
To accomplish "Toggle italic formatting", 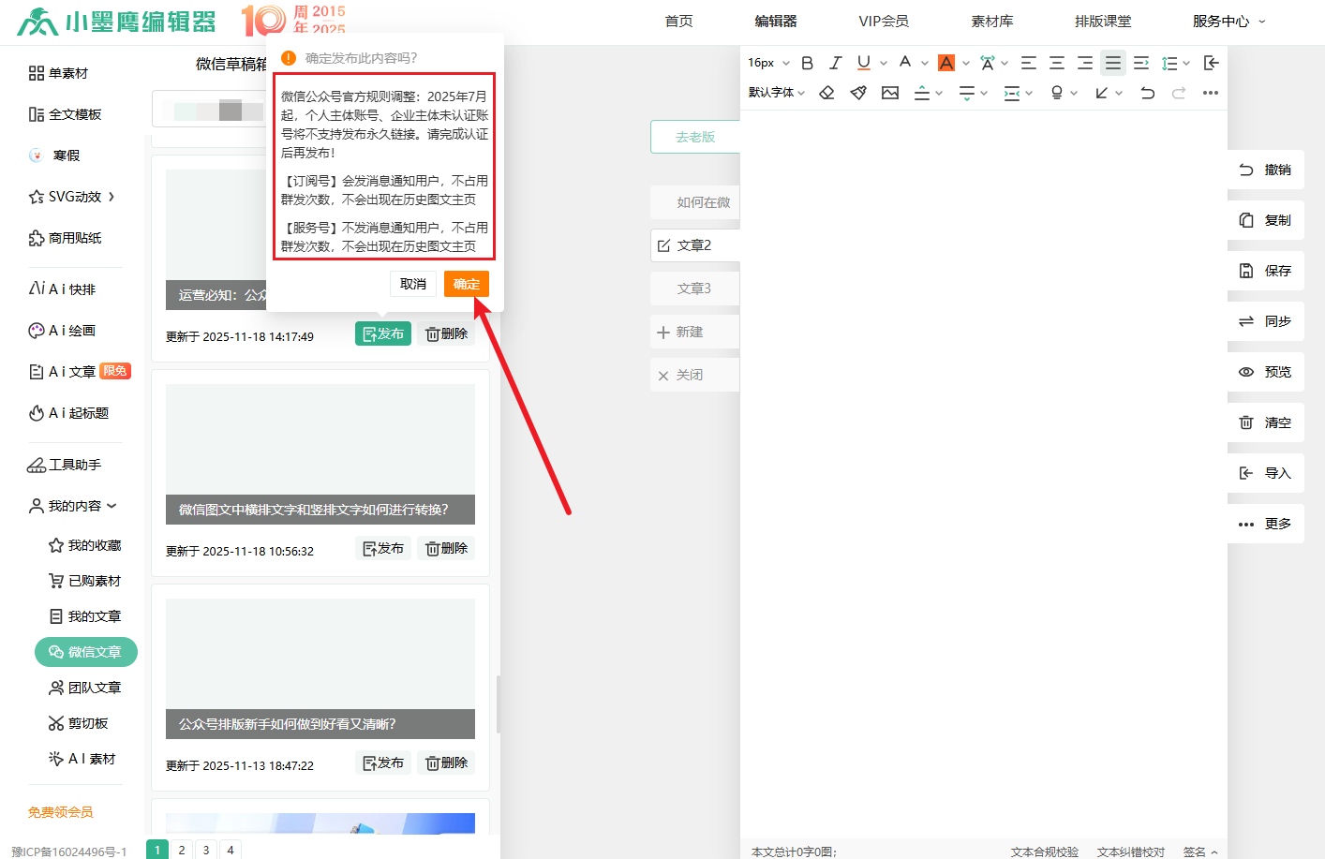I will [x=835, y=63].
